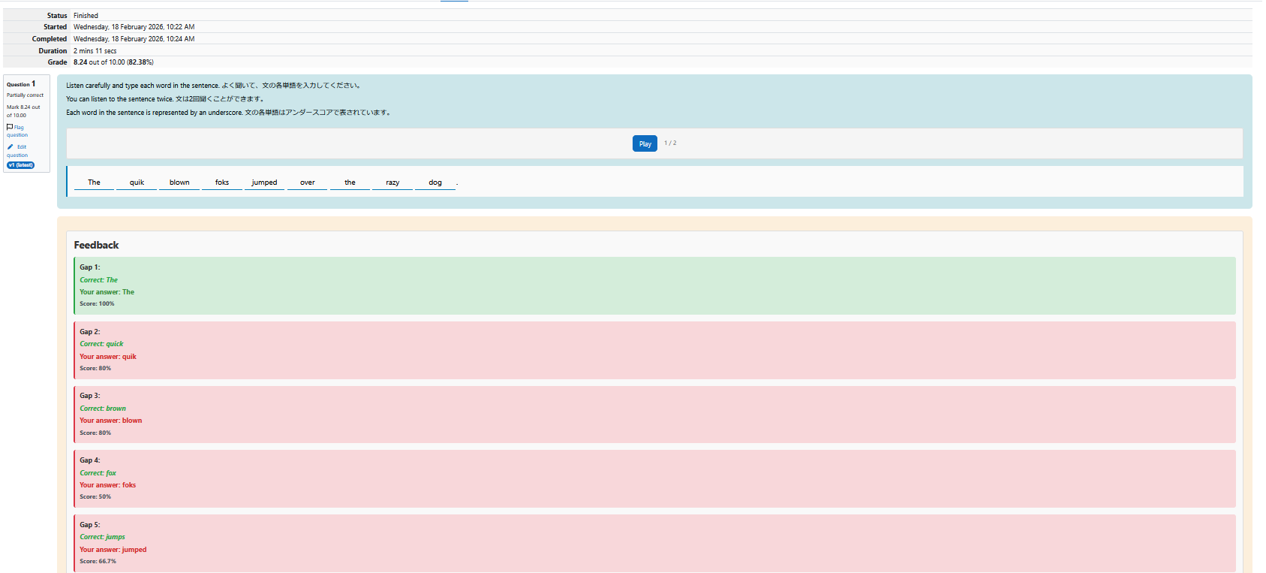1266x573 pixels.
Task: Click the Gap 1 feedback panel
Action: coord(654,285)
